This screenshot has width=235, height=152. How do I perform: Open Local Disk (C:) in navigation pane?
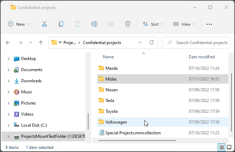click(34, 125)
